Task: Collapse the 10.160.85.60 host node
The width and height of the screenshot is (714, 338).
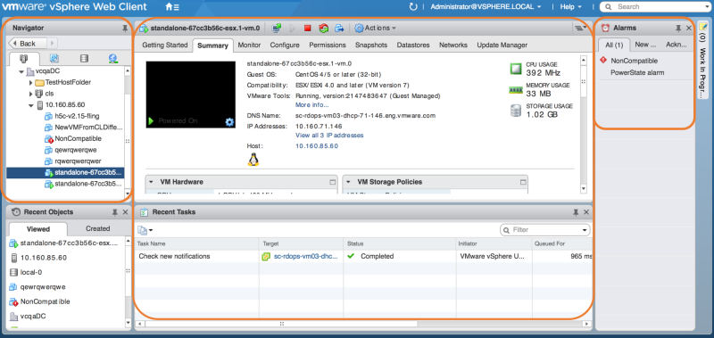Action: tap(30, 105)
